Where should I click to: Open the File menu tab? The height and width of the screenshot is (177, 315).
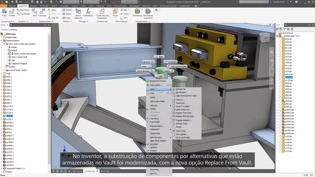(x=4, y=6)
